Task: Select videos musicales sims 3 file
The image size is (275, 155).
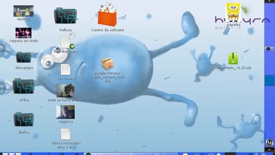Action: pos(65,134)
